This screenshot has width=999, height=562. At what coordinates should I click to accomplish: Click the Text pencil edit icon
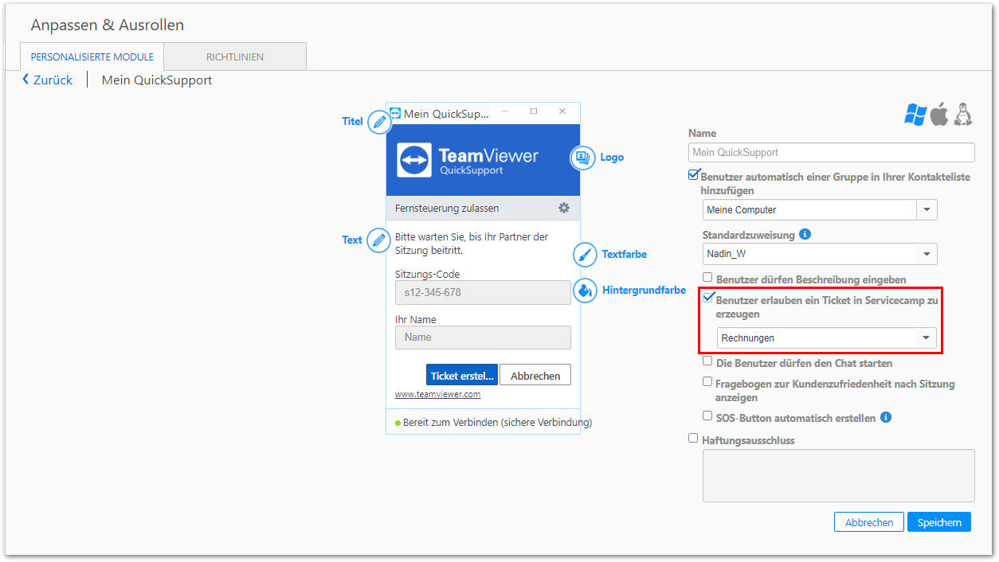click(378, 240)
